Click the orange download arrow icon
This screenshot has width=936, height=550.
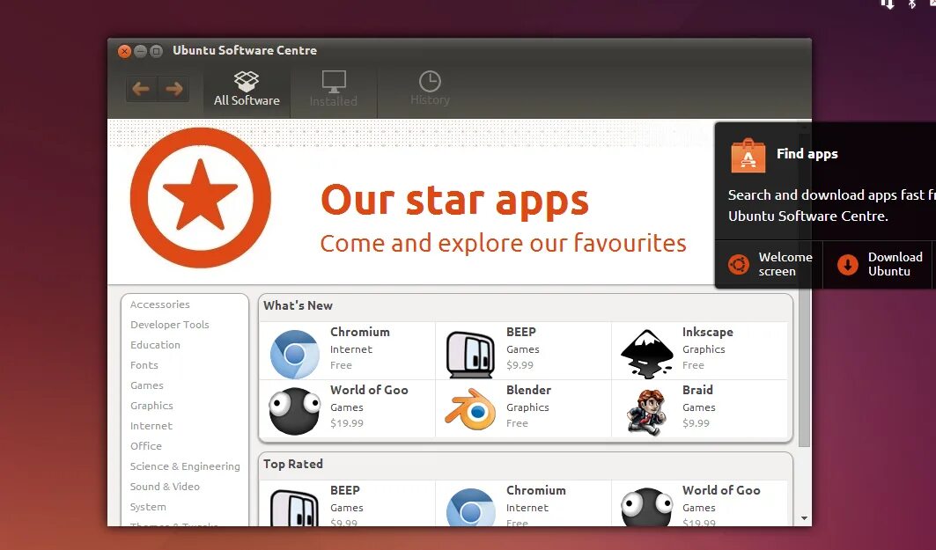point(848,264)
